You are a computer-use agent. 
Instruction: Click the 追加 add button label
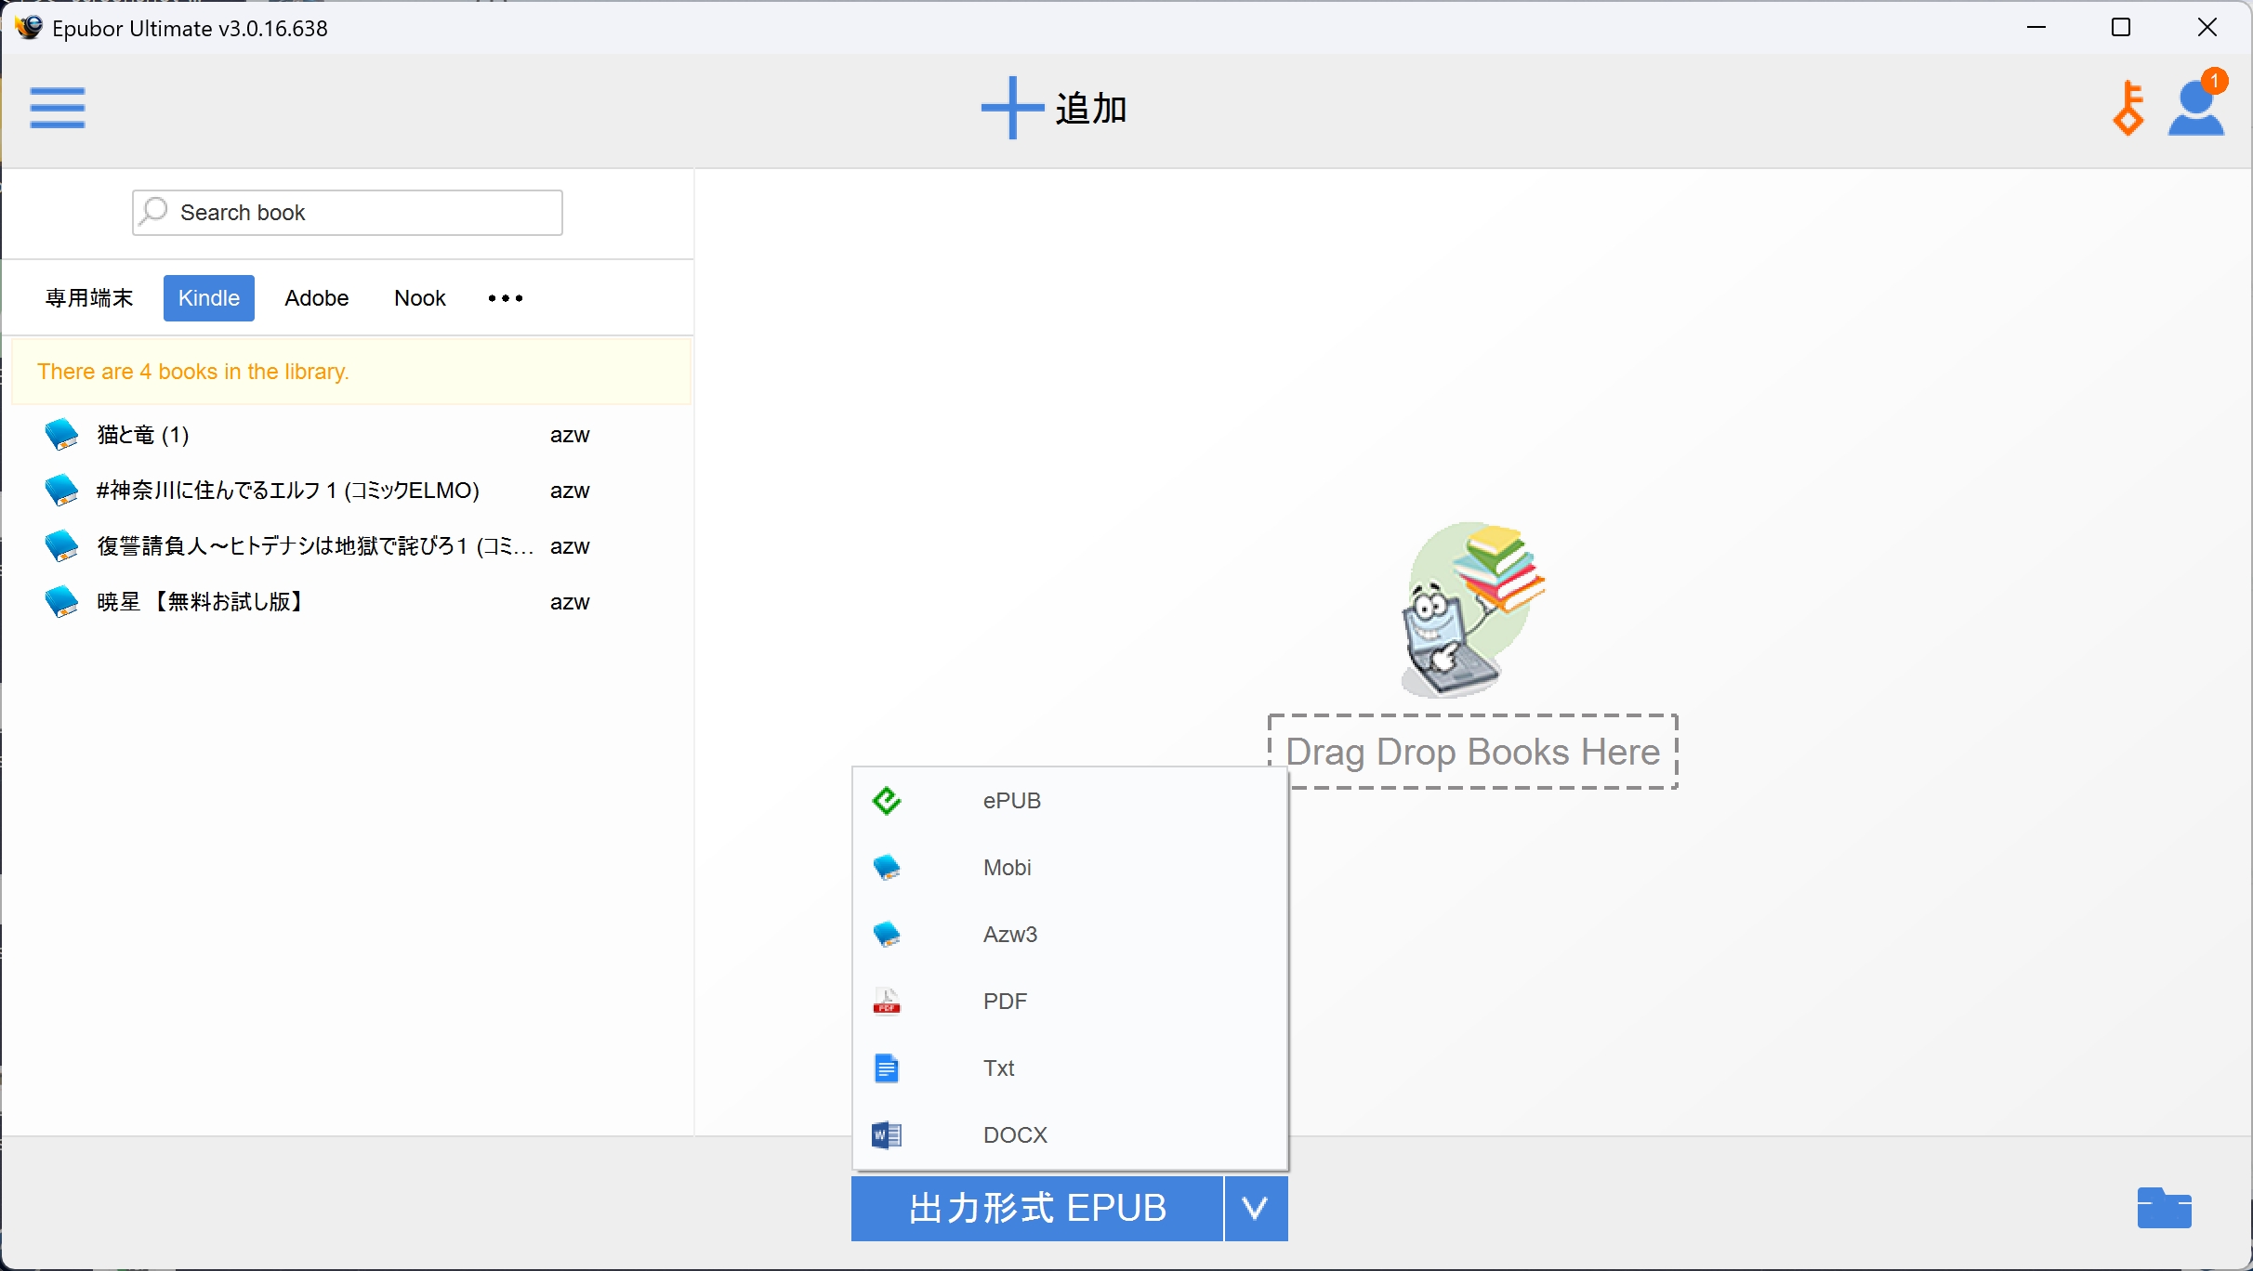pos(1091,109)
